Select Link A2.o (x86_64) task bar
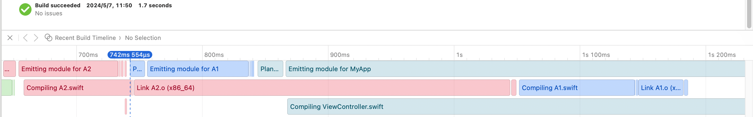Image resolution: width=753 pixels, height=117 pixels. coord(322,88)
